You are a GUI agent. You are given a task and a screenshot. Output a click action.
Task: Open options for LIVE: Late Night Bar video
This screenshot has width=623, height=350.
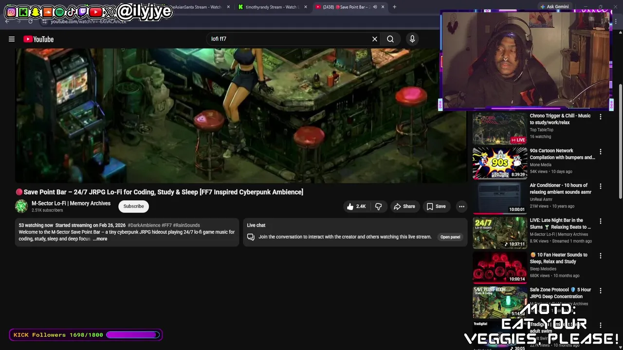click(x=601, y=221)
